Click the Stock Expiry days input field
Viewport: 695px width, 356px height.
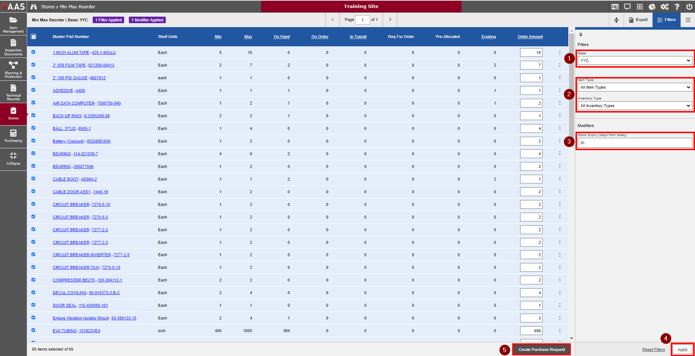pyautogui.click(x=635, y=143)
